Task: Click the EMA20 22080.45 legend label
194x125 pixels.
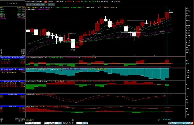Action: click(62, 8)
